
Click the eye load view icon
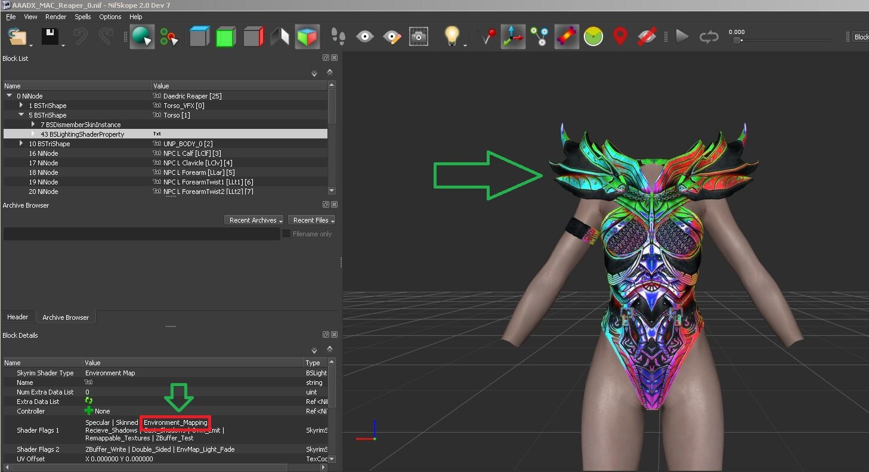tap(365, 37)
